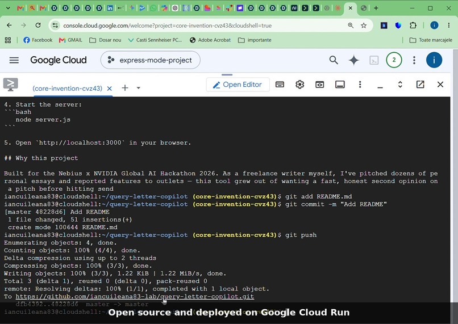Viewport: 458px width, 324px height.
Task: Switch to the orange Claude starburst tab
Action: [338, 8]
